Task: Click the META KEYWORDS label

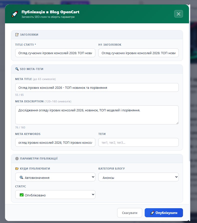Action: tap(28, 134)
